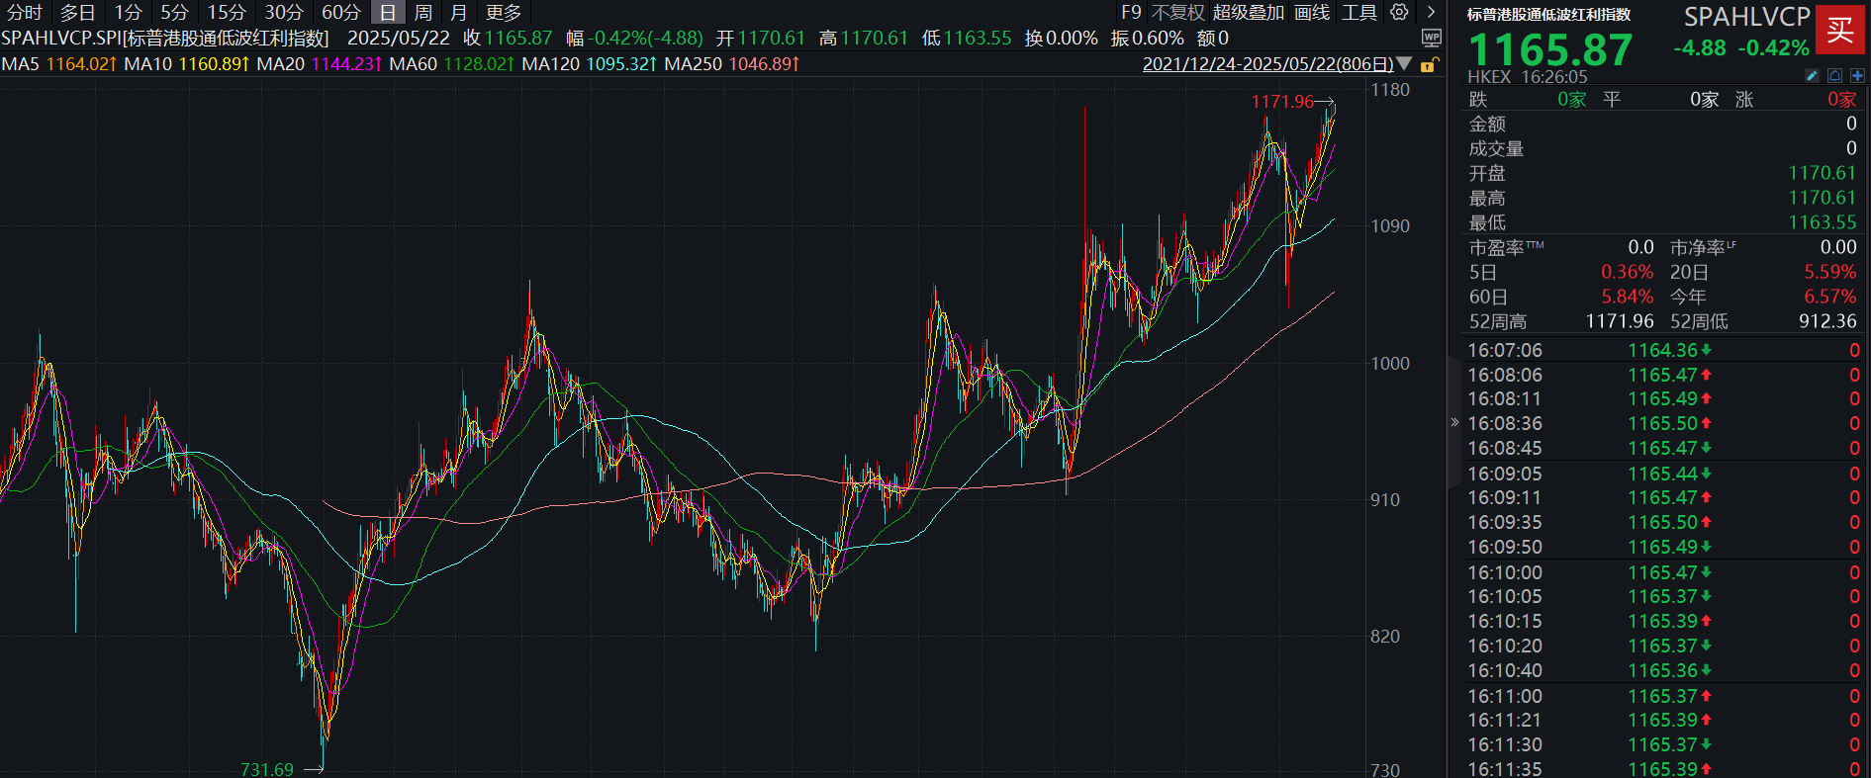The image size is (1871, 778).
Task: Click MA60 1128.02 indicator label
Action: coord(452,64)
